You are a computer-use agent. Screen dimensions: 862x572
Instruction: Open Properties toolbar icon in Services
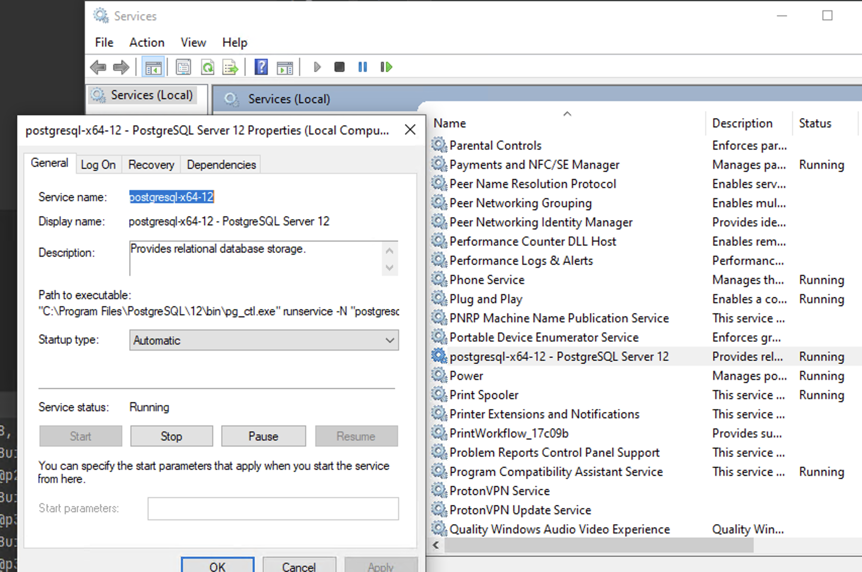tap(183, 67)
